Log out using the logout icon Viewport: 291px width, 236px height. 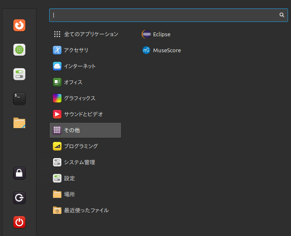pos(19,198)
